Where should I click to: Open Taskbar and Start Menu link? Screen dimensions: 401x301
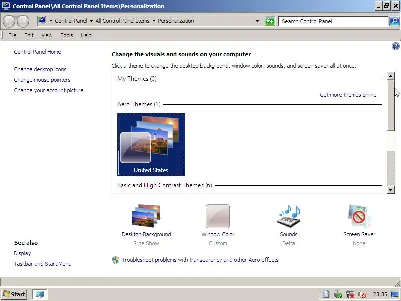tap(43, 264)
